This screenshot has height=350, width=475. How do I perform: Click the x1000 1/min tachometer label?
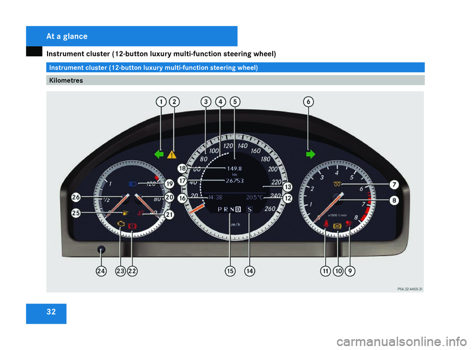pyautogui.click(x=337, y=215)
